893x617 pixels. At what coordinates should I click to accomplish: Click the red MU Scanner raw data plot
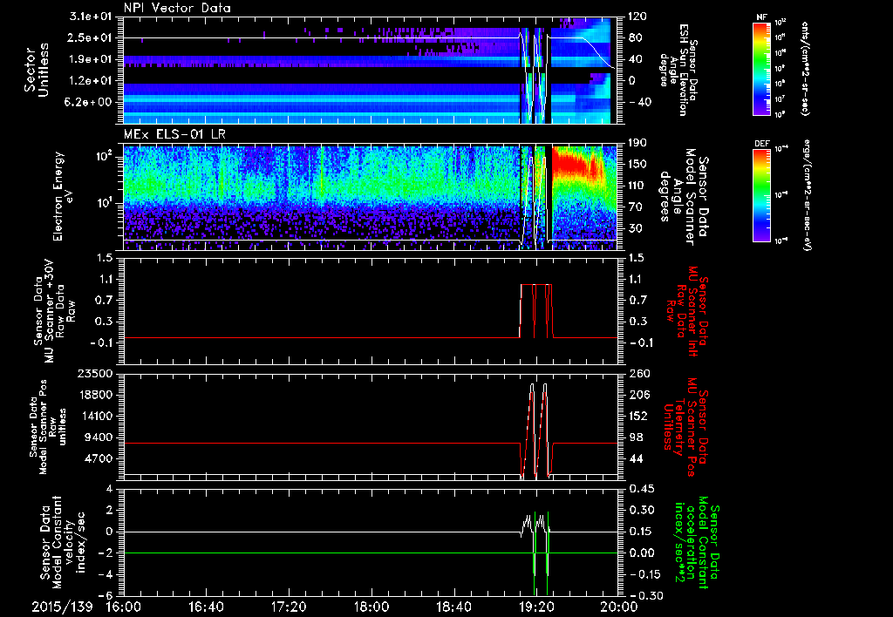371,311
